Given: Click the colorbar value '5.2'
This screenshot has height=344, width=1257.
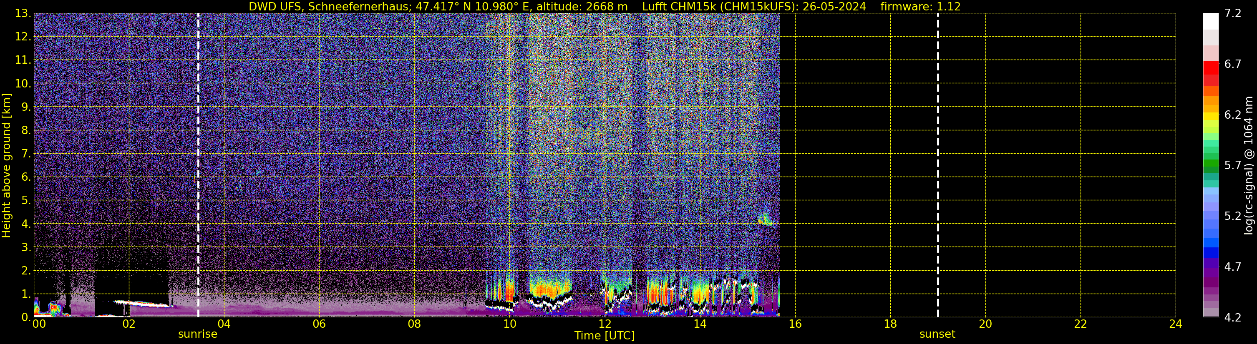Looking at the screenshot, I should click(1232, 216).
